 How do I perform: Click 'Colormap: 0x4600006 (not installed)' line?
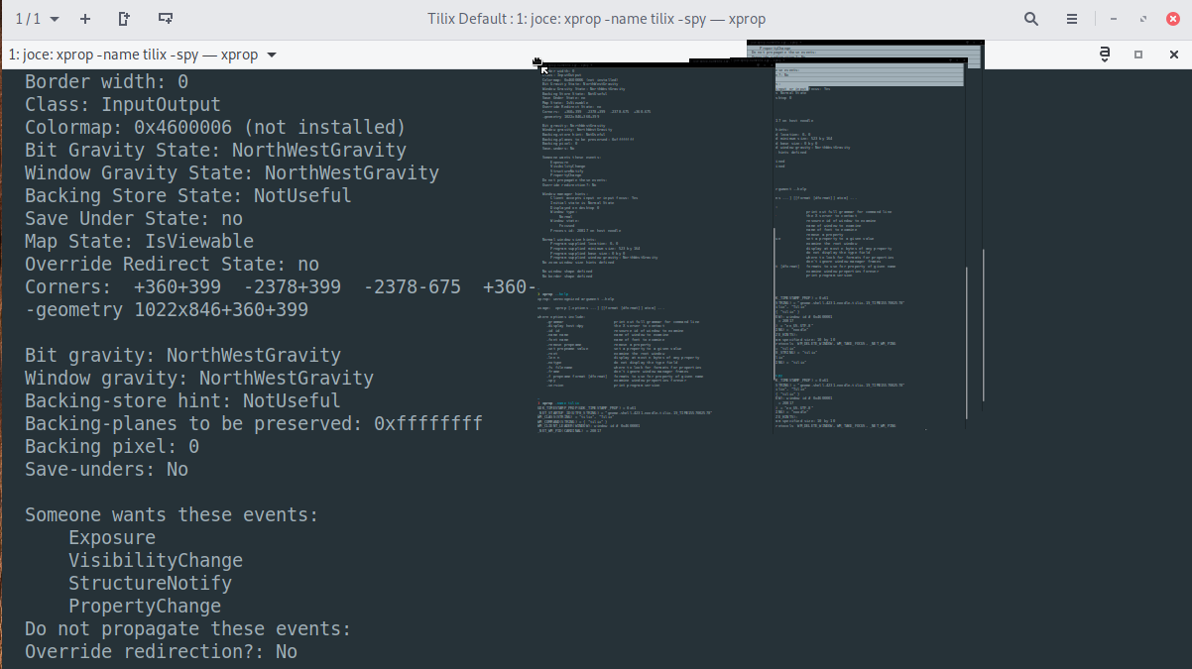click(215, 127)
